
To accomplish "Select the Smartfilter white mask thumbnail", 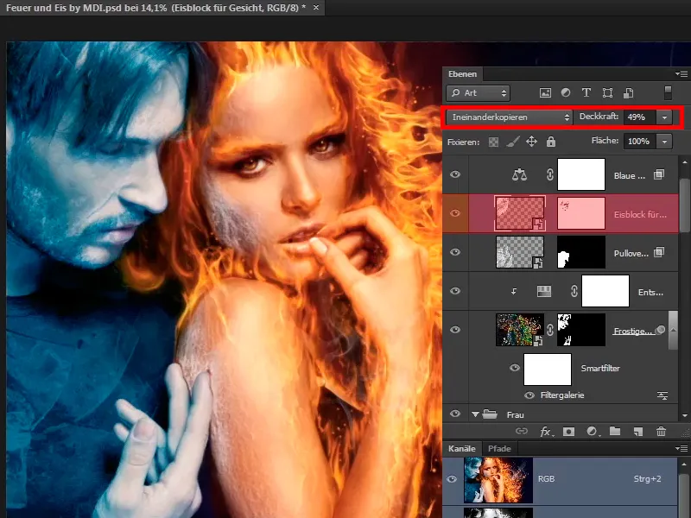I will 548,370.
